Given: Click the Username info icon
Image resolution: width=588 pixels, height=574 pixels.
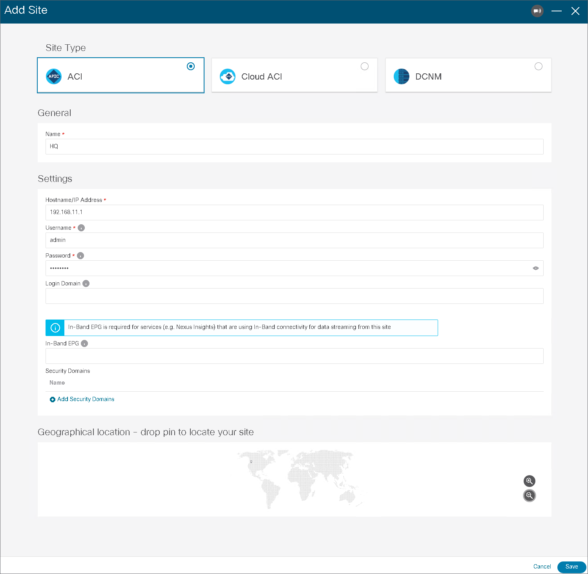Looking at the screenshot, I should point(81,228).
